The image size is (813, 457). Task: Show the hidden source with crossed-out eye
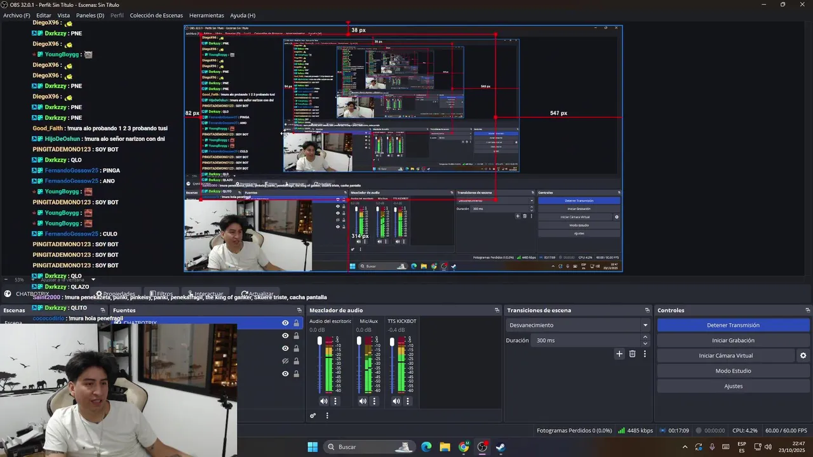(285, 361)
